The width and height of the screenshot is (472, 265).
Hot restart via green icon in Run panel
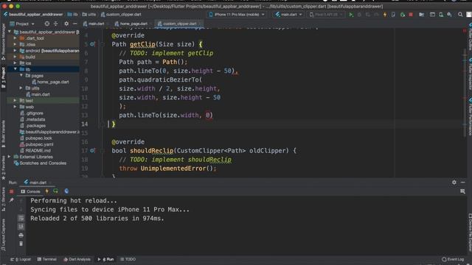tap(56, 191)
